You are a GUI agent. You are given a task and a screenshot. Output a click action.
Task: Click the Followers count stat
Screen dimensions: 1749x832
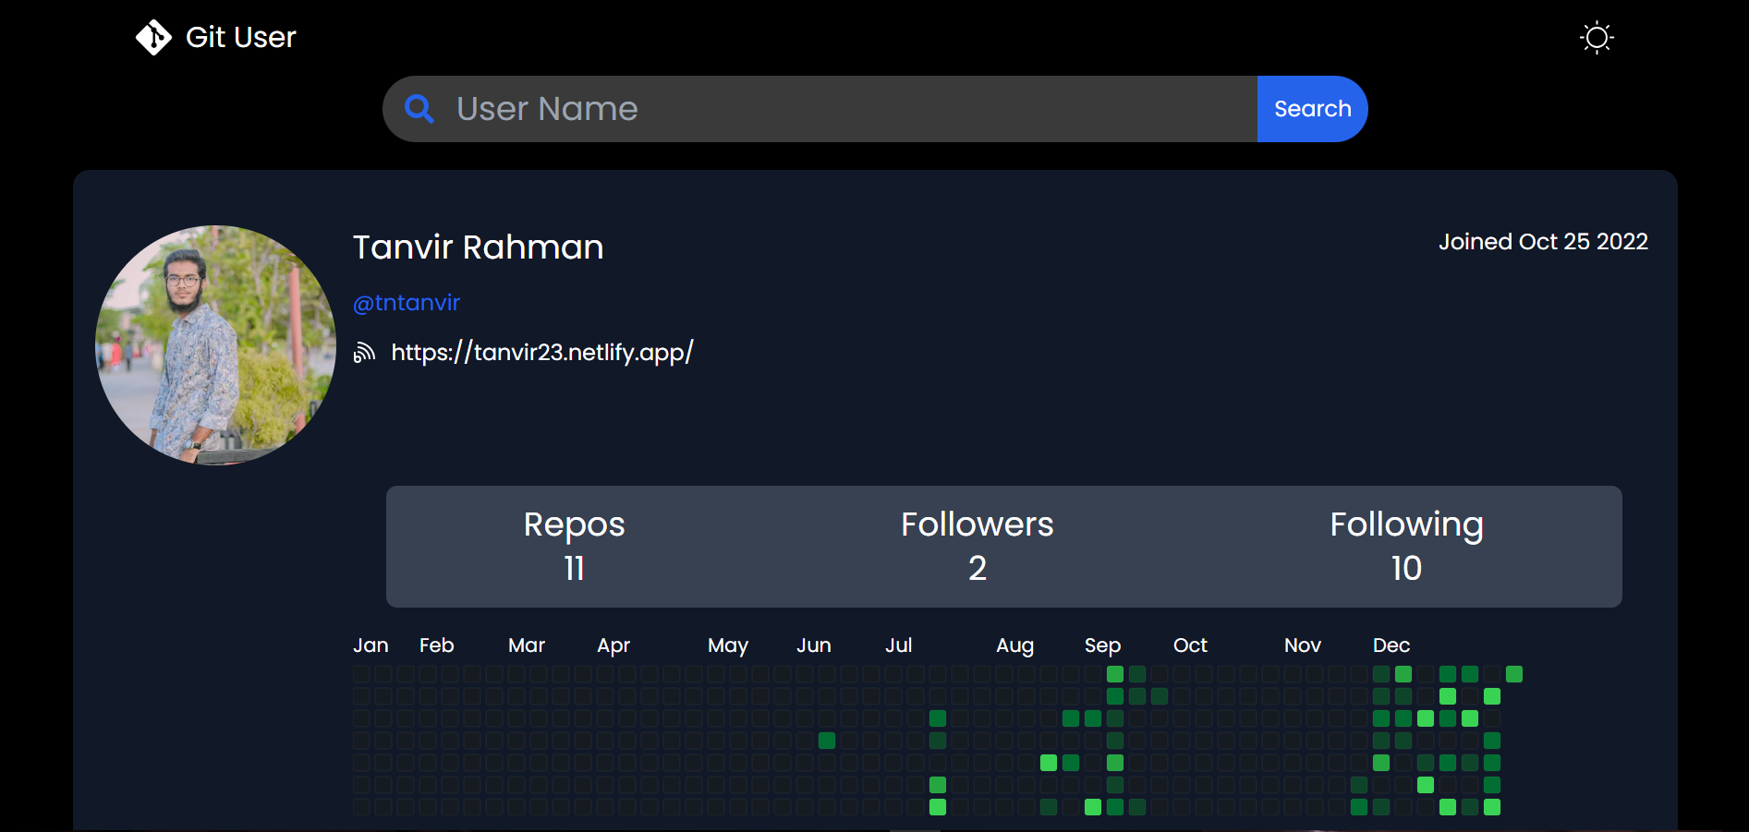[x=978, y=547]
